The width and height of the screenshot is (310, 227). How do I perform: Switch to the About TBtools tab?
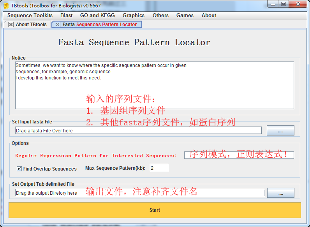(x=28, y=25)
